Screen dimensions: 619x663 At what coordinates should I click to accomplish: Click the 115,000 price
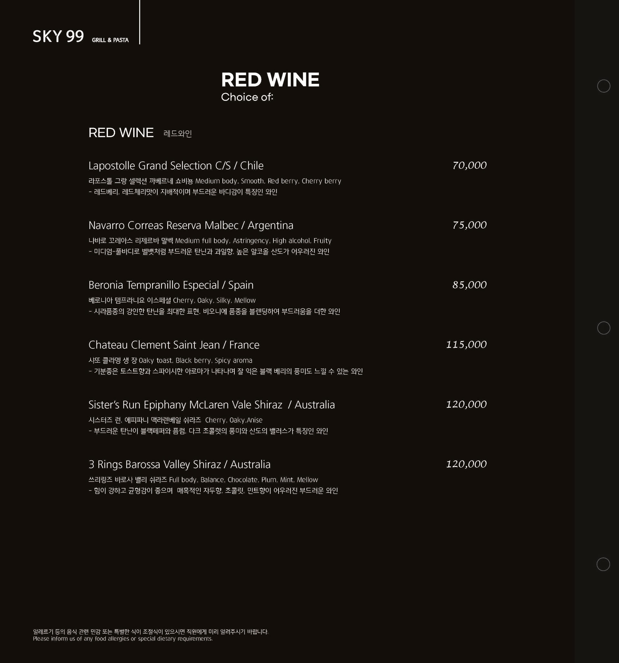click(x=466, y=345)
